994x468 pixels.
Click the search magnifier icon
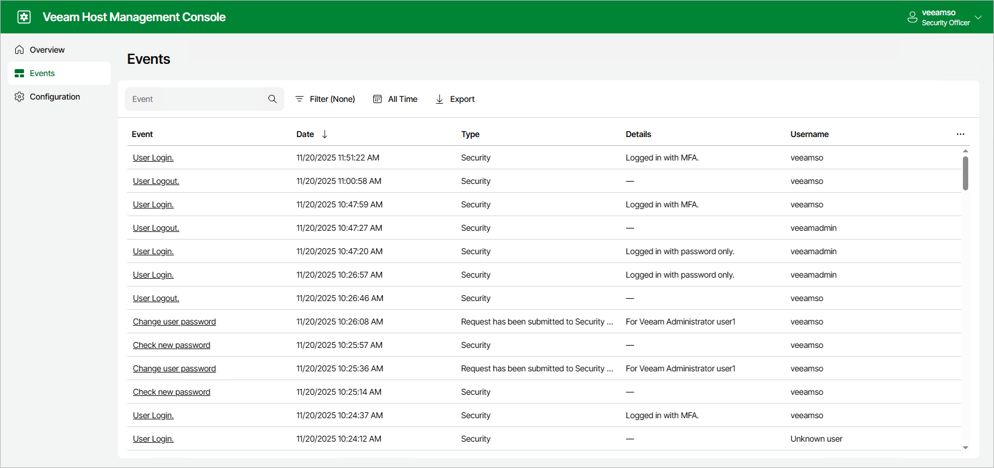pyautogui.click(x=273, y=99)
